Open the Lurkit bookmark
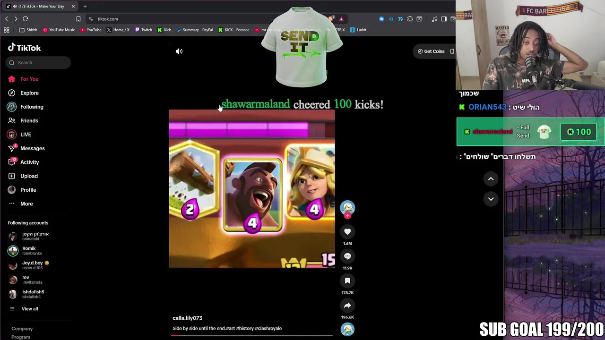605x340 pixels. coord(358,30)
